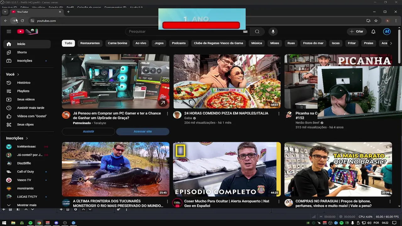Viewport: 402px width, 226px height.
Task: Open the 24 HORAS COMENDO PIZZA thumbnail
Action: pyautogui.click(x=227, y=81)
